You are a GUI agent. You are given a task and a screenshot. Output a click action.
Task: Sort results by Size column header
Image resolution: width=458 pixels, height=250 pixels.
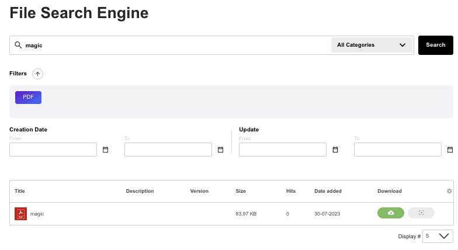(241, 191)
